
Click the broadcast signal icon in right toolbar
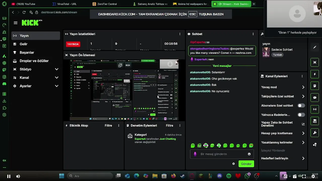pyautogui.click(x=315, y=109)
